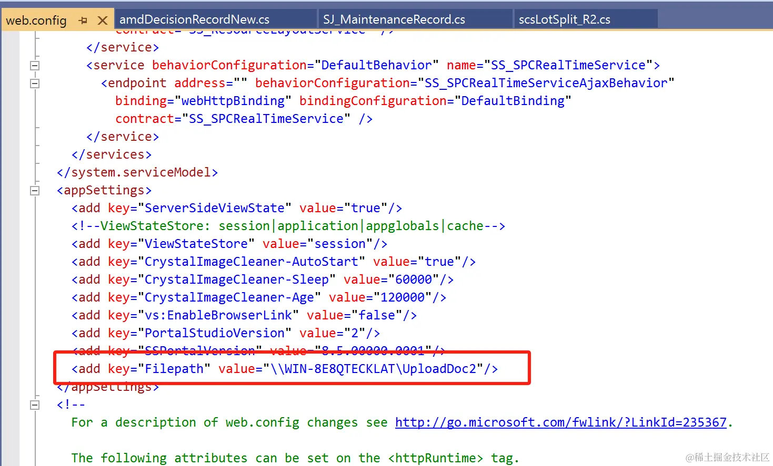Click the PortalStudioVersion key line
The height and width of the screenshot is (466, 773).
coord(226,333)
